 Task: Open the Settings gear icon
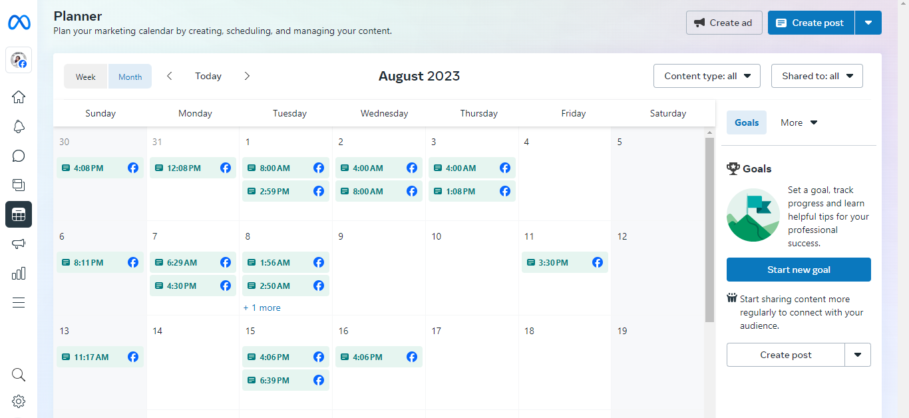pyautogui.click(x=19, y=401)
